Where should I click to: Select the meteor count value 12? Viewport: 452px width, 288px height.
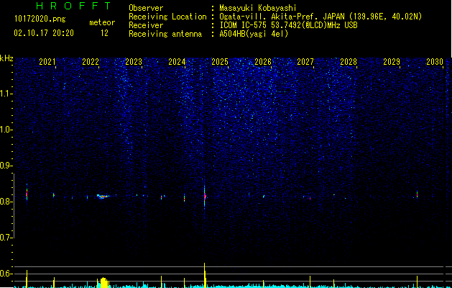(104, 33)
